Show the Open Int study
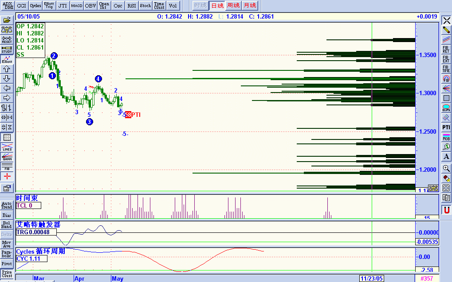This screenshot has height=282, width=452. click(104, 5)
